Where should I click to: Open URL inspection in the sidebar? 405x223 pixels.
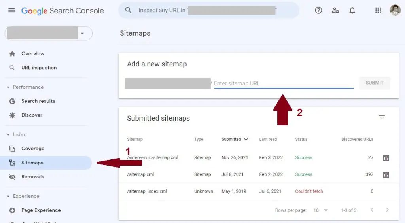pos(39,68)
